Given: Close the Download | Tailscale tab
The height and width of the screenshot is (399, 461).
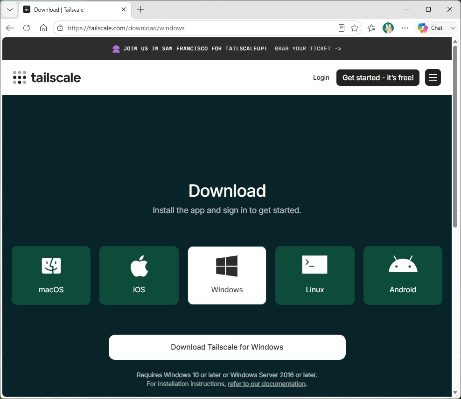Looking at the screenshot, I should tap(124, 9).
